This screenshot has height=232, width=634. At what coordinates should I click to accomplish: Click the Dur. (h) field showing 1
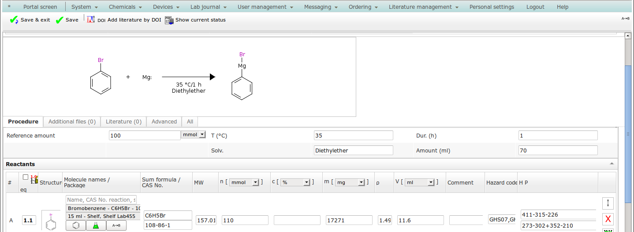coord(558,135)
